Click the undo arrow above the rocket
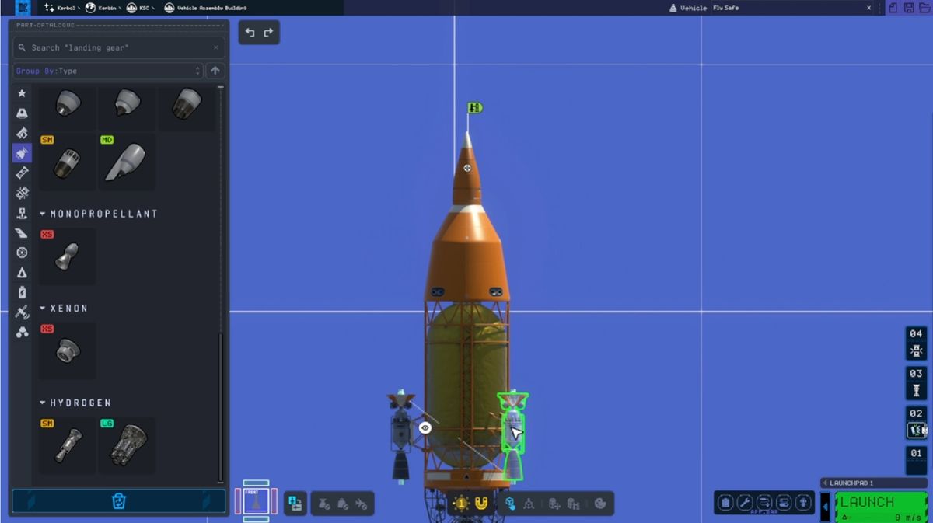This screenshot has height=523, width=933. coord(249,33)
